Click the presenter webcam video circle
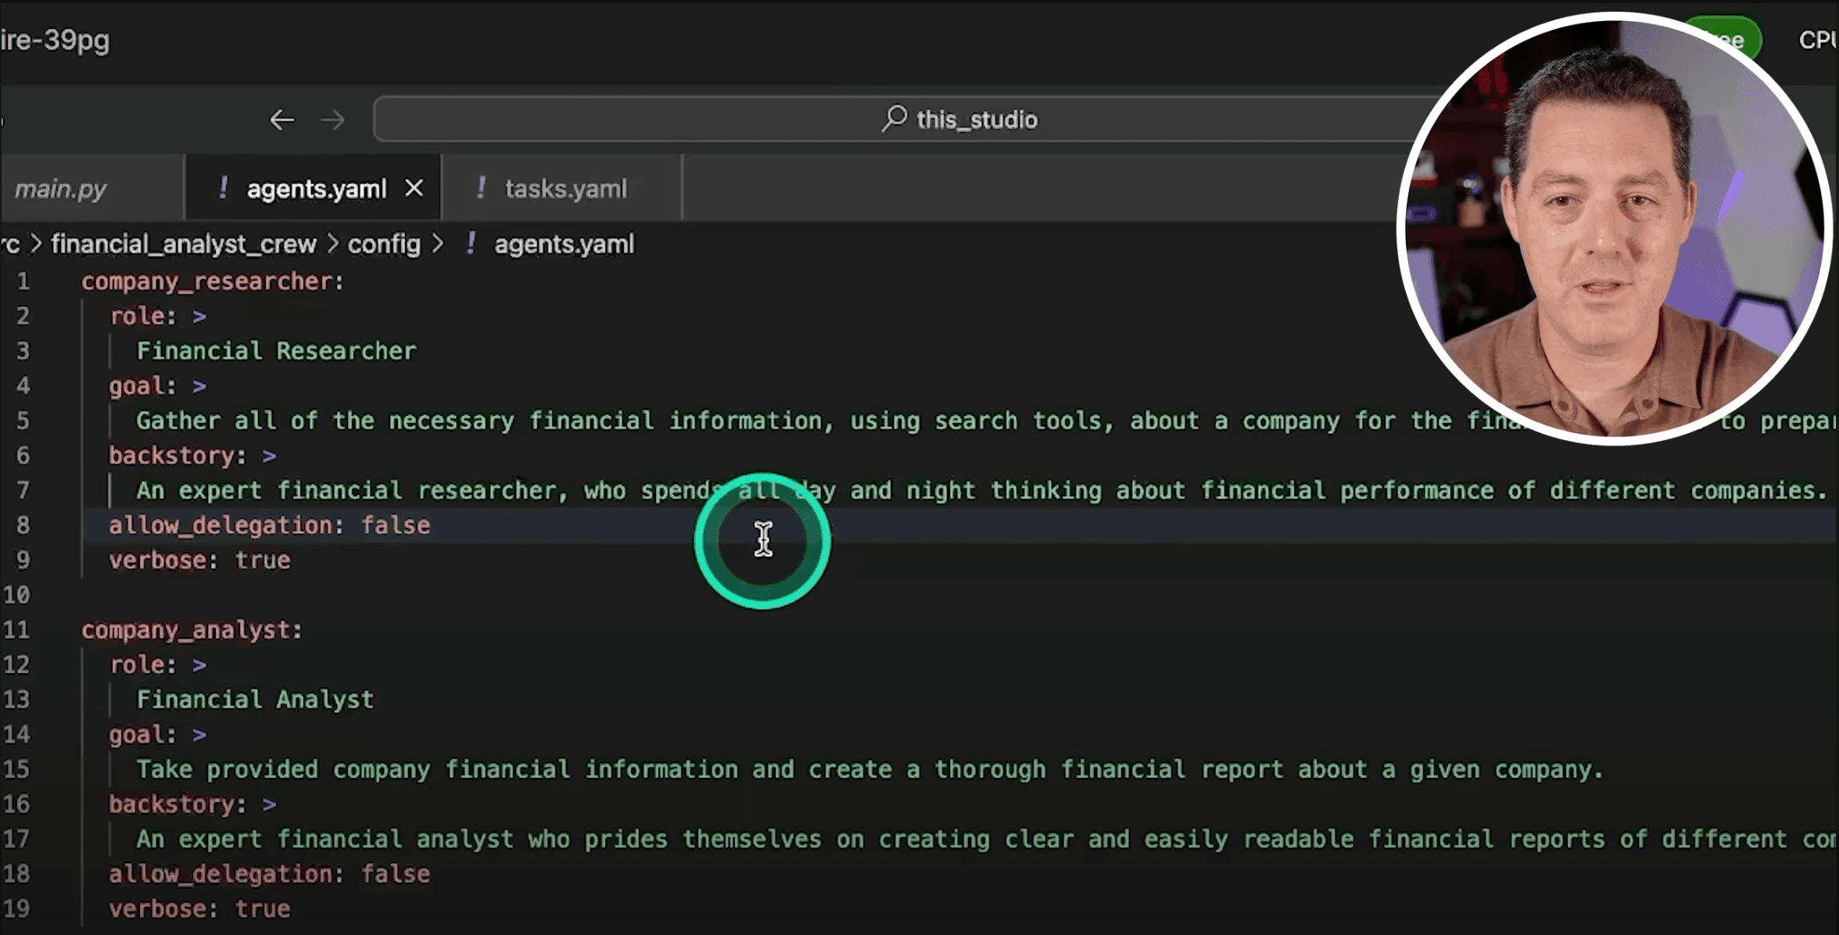The width and height of the screenshot is (1839, 935). click(x=1615, y=229)
